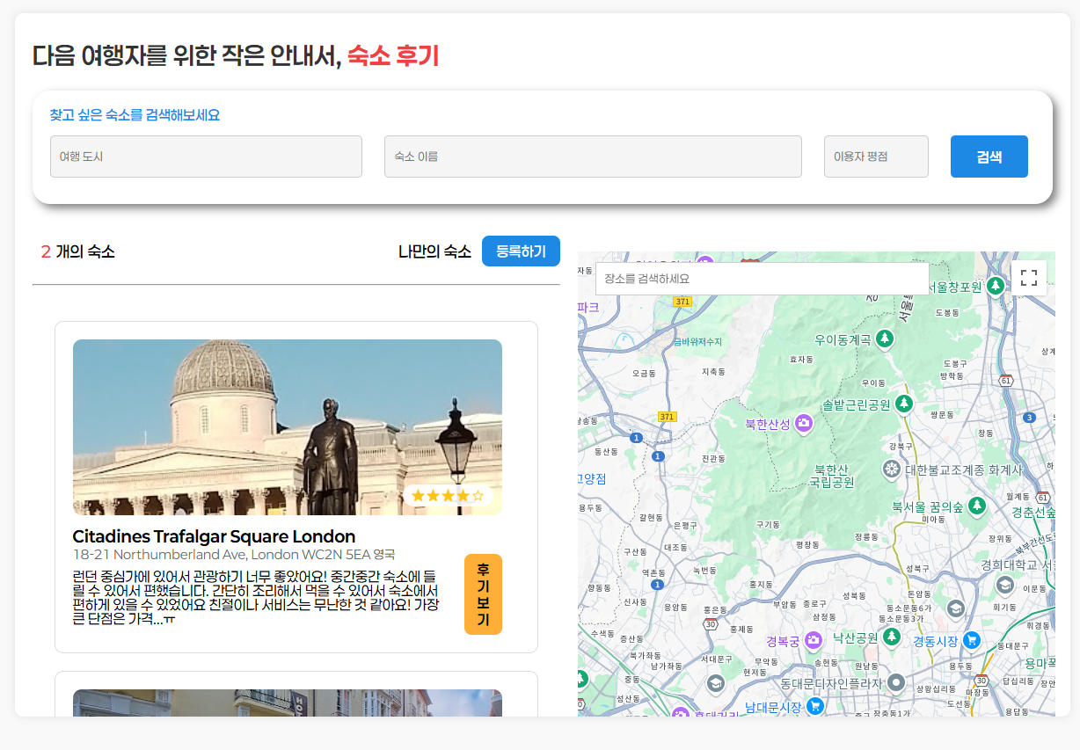Click the 북서울 꿈의숲 park marker
The height and width of the screenshot is (750, 1080).
pyautogui.click(x=976, y=506)
